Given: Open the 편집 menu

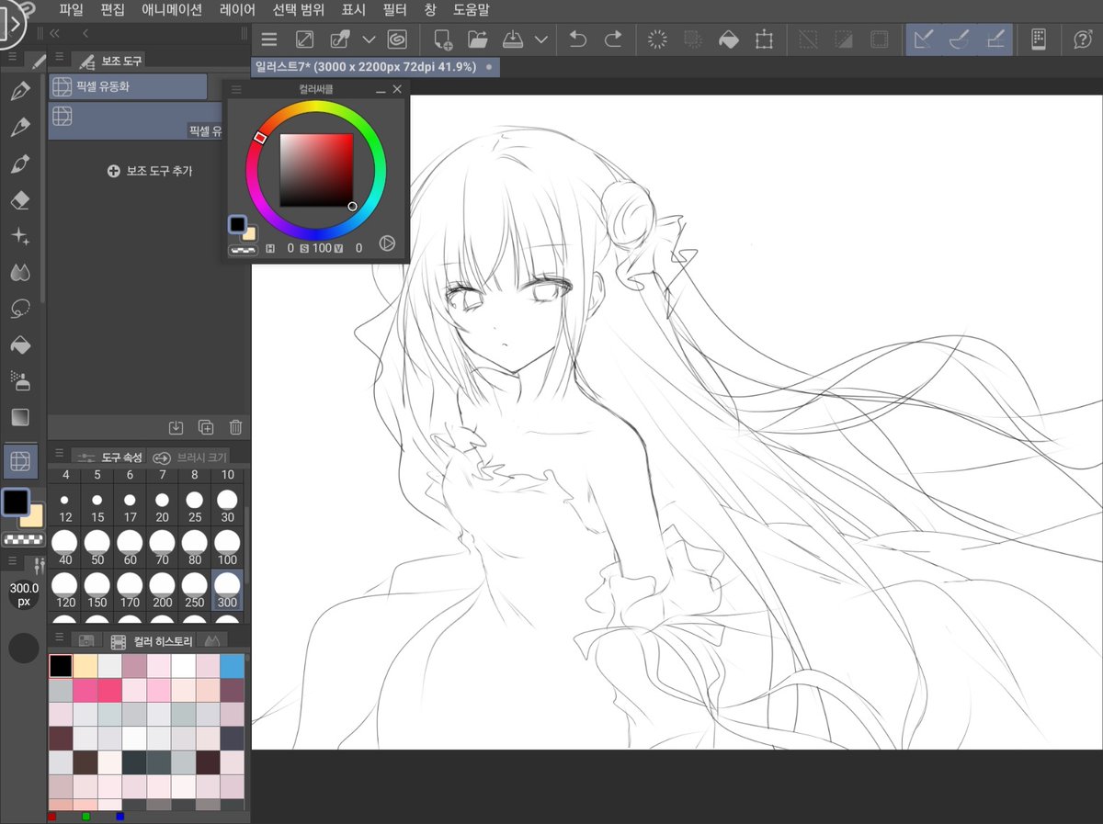Looking at the screenshot, I should (x=112, y=10).
